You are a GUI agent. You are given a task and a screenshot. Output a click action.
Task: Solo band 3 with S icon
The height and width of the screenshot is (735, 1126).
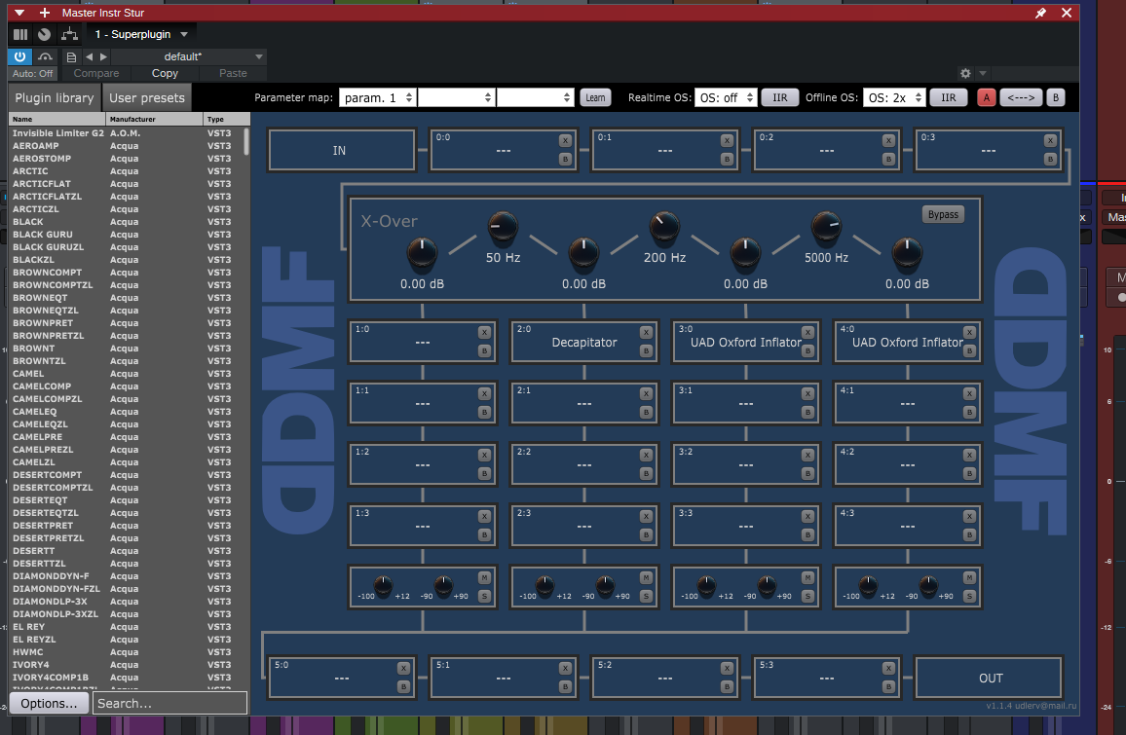(807, 597)
